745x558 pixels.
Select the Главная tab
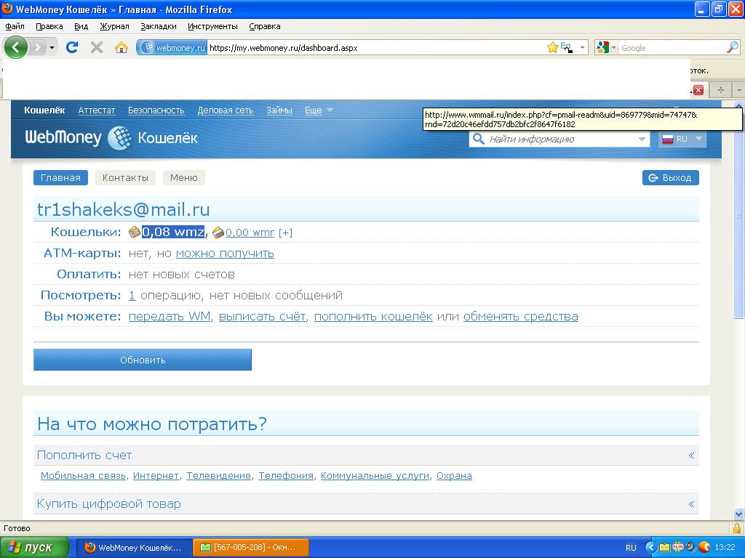[60, 178]
